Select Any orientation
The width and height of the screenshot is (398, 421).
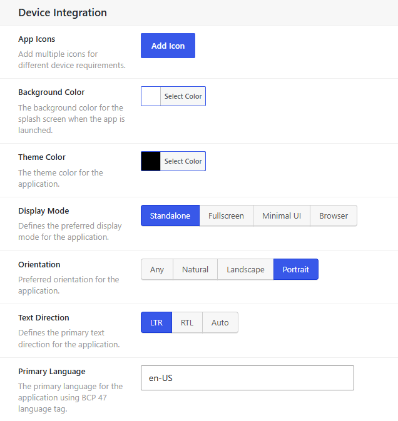157,269
